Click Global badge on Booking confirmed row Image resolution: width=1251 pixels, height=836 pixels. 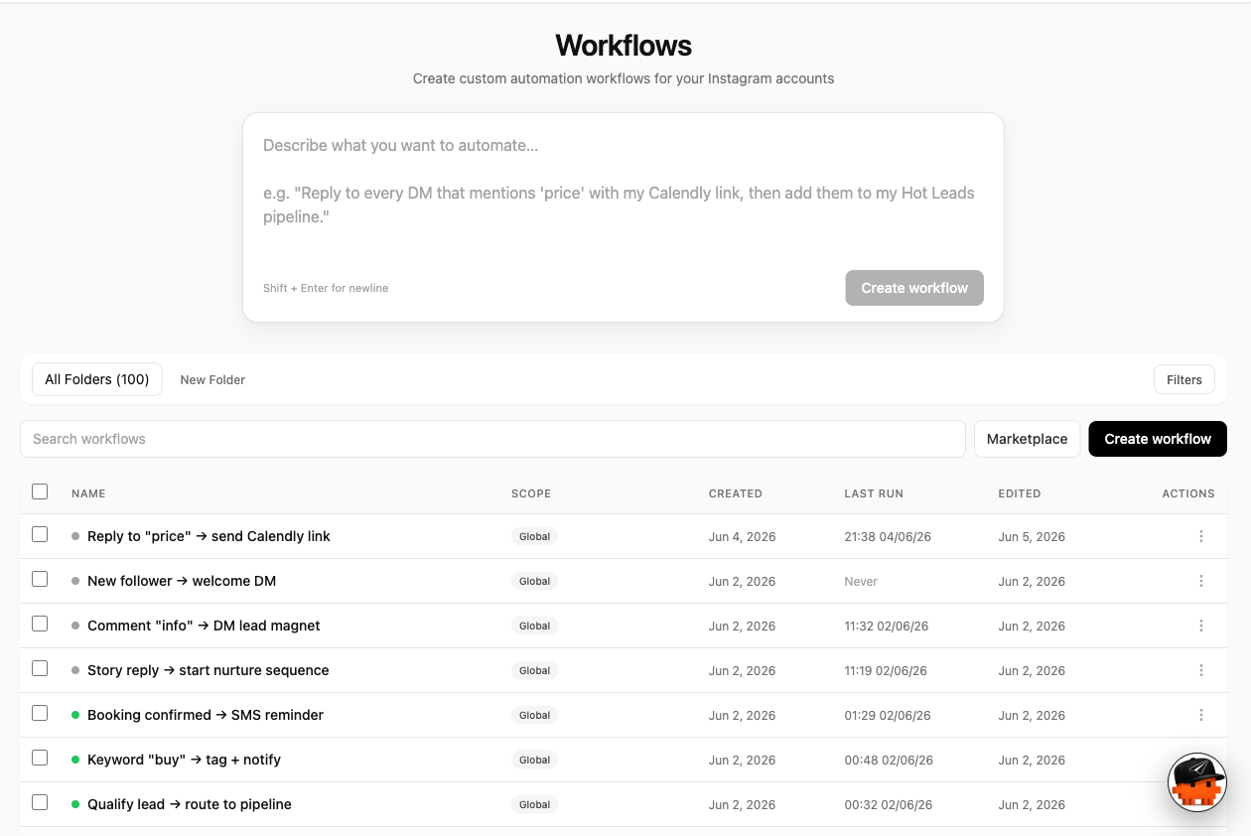534,715
